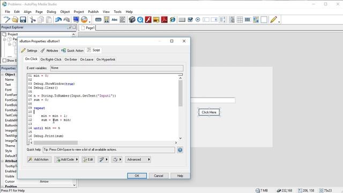Open the pencil tool dropdown in script dialog
This screenshot has width=343, height=193.
tap(107, 160)
